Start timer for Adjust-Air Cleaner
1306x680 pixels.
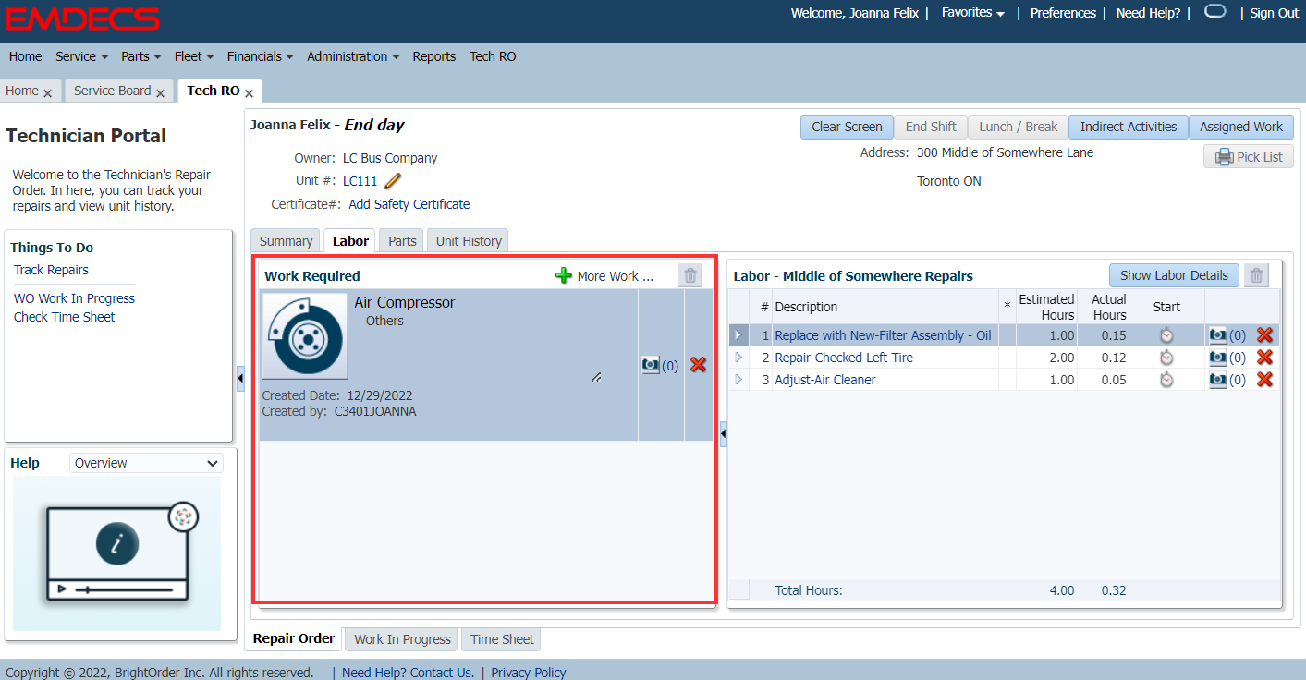1166,380
